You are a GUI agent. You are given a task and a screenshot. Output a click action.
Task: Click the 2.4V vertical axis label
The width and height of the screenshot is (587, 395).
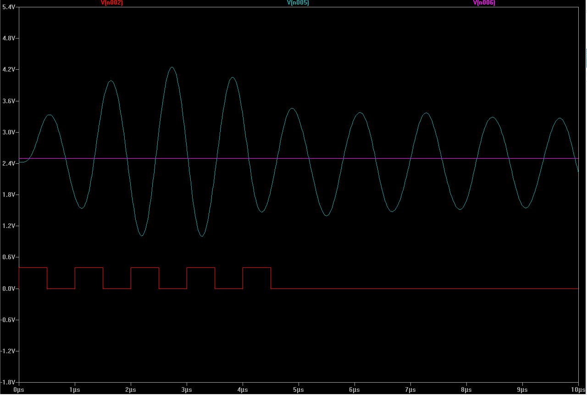coord(9,164)
